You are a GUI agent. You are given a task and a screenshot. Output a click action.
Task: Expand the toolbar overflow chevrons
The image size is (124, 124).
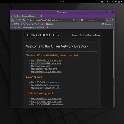[x=108, y=20]
